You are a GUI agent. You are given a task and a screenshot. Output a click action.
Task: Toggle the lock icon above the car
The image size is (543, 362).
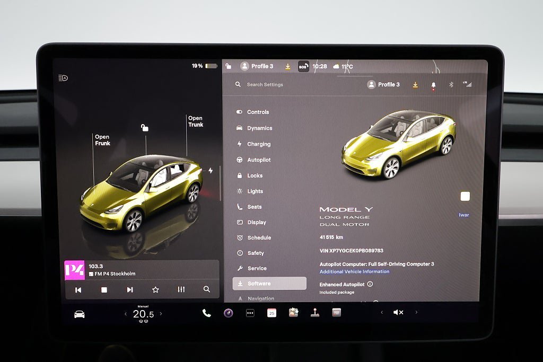(144, 128)
